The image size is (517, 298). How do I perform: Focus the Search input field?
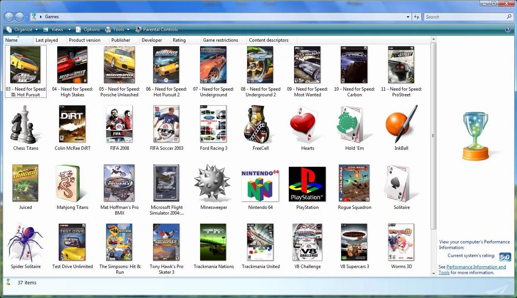(x=465, y=17)
